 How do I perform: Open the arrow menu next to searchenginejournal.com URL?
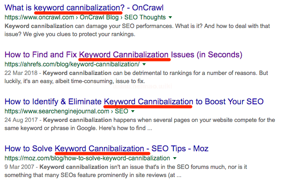tap(132, 111)
